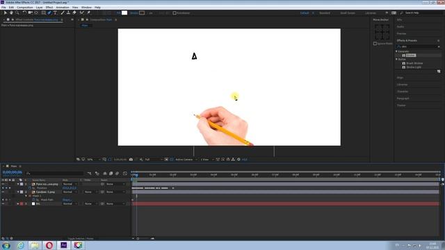Open the Graph Editor in timeline

[125, 173]
